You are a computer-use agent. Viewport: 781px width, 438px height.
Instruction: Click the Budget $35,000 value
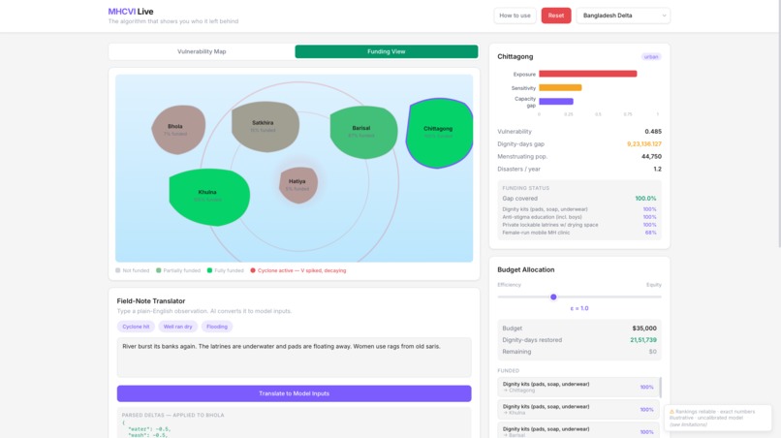[x=644, y=328]
